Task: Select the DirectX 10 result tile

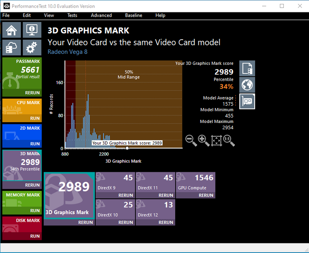Action: (x=115, y=209)
